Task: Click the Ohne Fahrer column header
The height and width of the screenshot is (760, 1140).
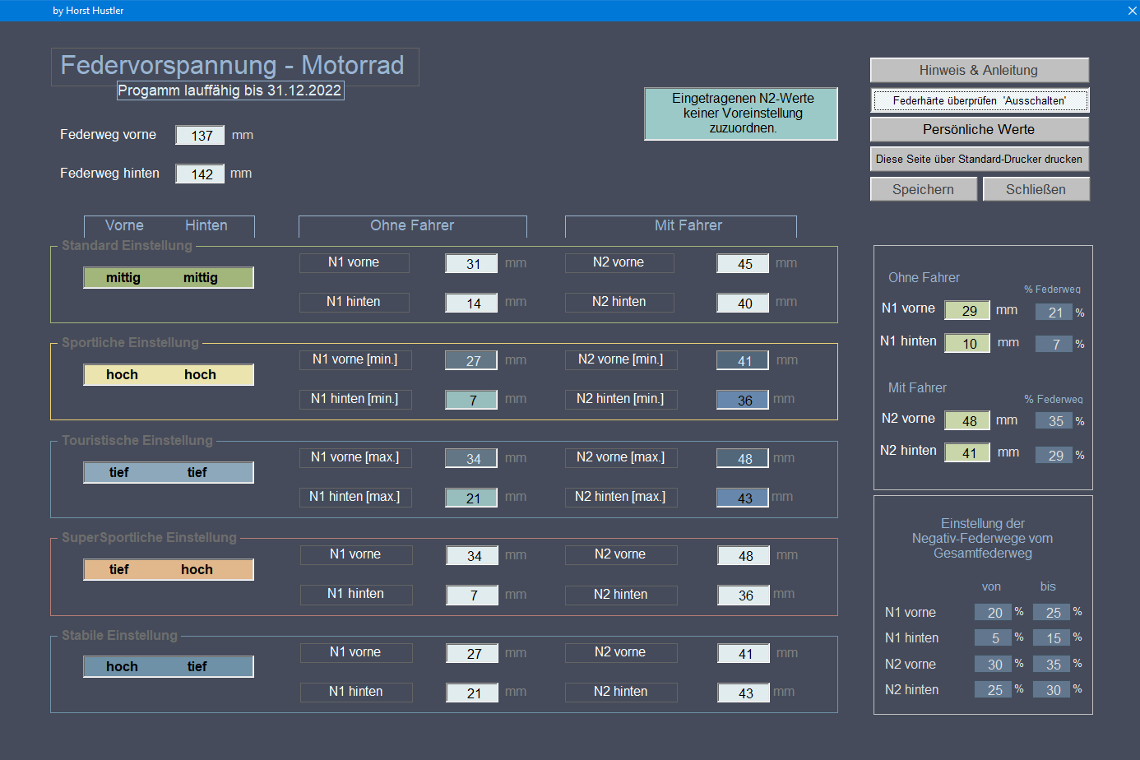Action: tap(412, 225)
